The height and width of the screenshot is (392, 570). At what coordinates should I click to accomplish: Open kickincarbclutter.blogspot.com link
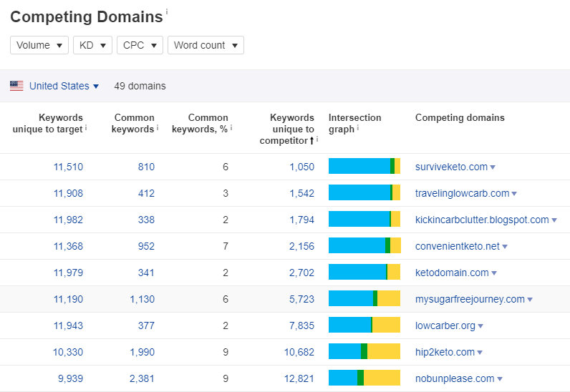[x=482, y=220]
